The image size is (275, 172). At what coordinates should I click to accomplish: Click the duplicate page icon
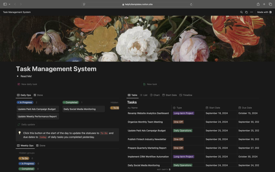[x=247, y=12]
